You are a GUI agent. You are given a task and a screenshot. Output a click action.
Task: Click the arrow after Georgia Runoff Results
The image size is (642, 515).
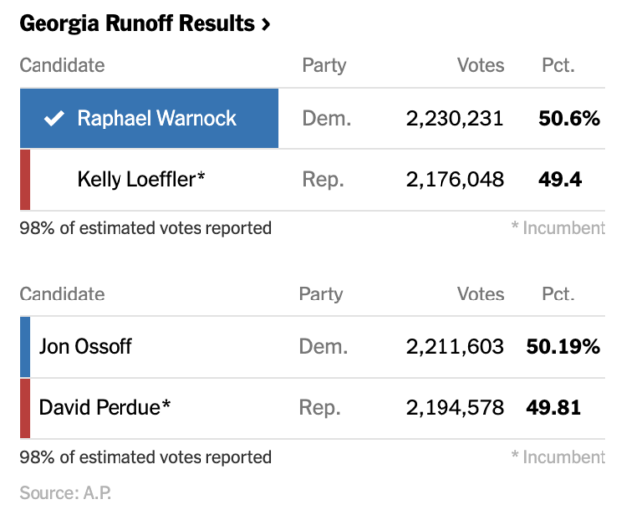pyautogui.click(x=265, y=24)
